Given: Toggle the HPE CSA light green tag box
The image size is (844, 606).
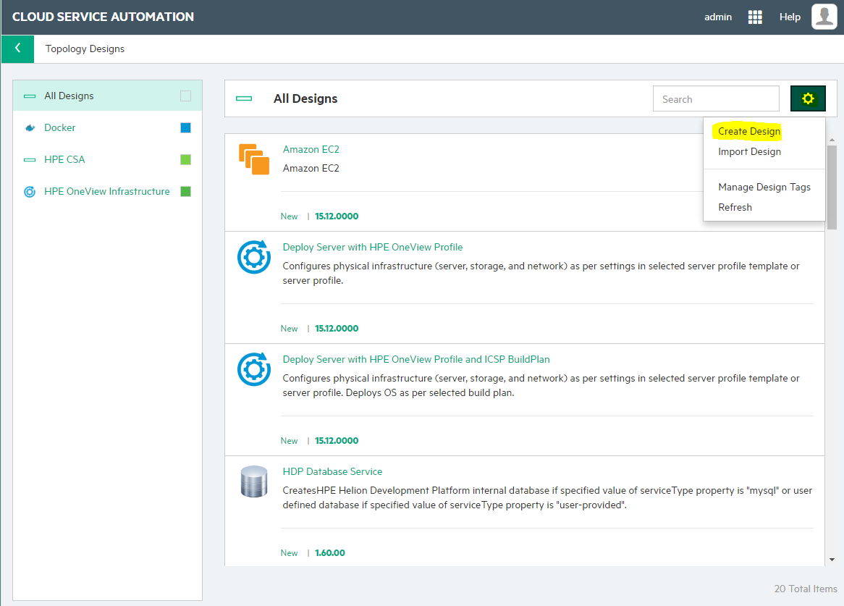Looking at the screenshot, I should click(186, 159).
